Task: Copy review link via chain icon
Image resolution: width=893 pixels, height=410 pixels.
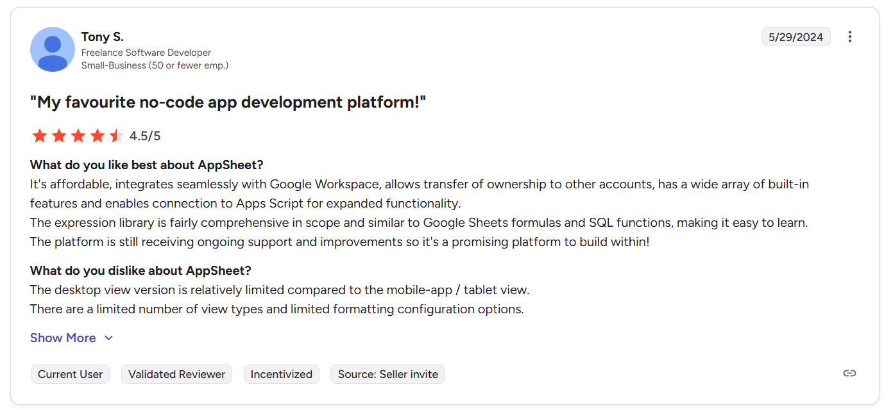Action: [849, 373]
